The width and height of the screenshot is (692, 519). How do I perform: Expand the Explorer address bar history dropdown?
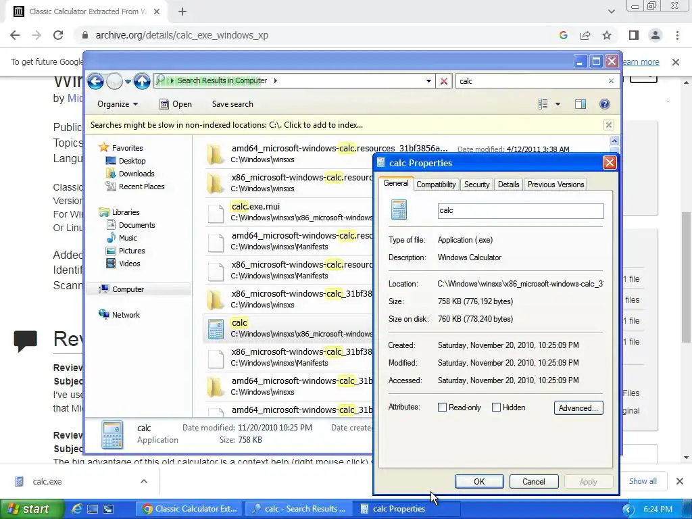(428, 81)
